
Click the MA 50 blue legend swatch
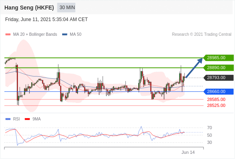click(65, 35)
